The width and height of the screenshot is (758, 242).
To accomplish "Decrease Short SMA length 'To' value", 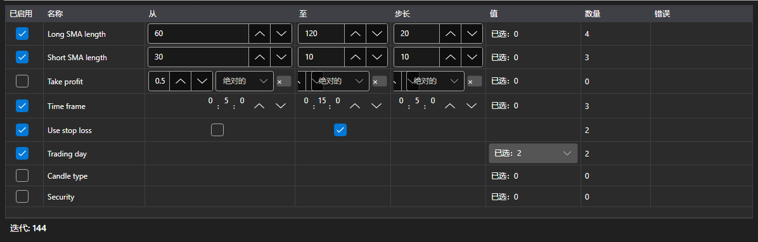I will point(376,57).
